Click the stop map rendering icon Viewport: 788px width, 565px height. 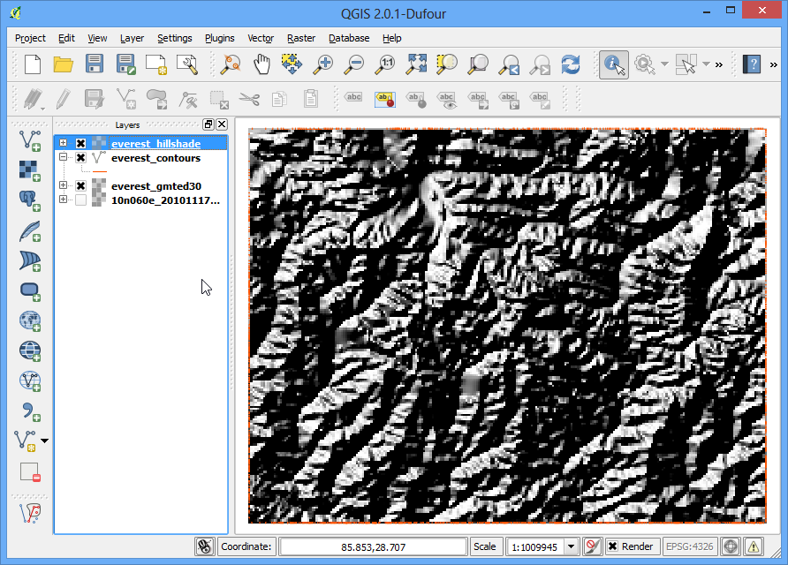593,546
